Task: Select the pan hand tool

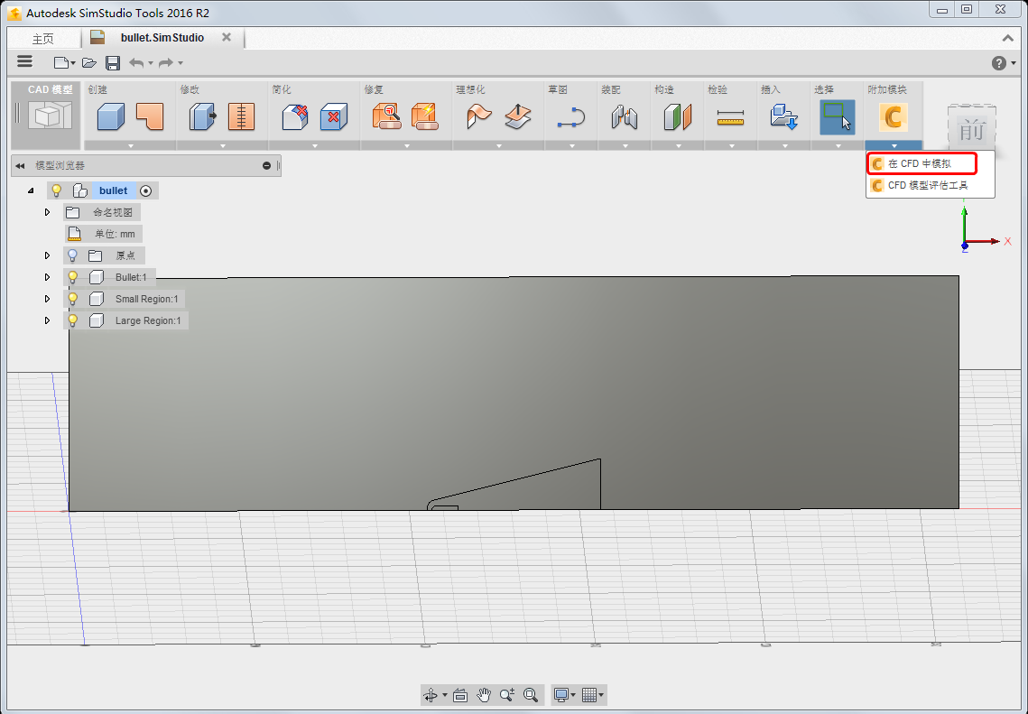Action: [484, 695]
